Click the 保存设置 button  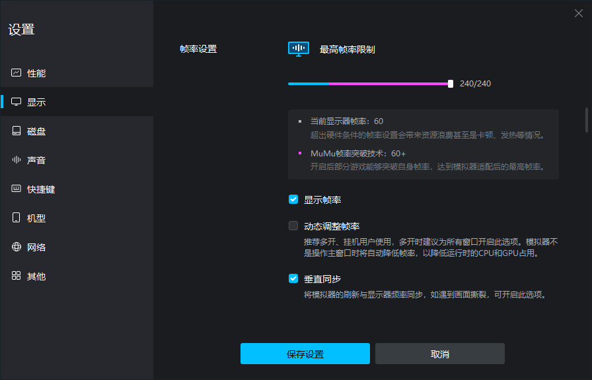click(x=305, y=354)
